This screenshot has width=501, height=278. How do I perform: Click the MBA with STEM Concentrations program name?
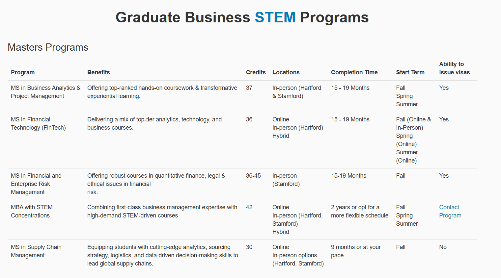(x=32, y=211)
